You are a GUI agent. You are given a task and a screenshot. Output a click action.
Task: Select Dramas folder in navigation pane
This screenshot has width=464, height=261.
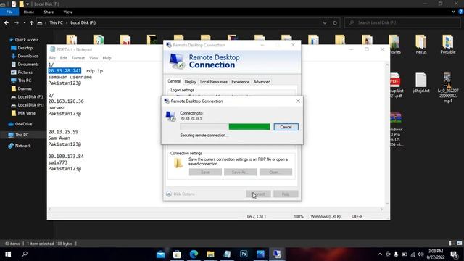tap(21, 88)
